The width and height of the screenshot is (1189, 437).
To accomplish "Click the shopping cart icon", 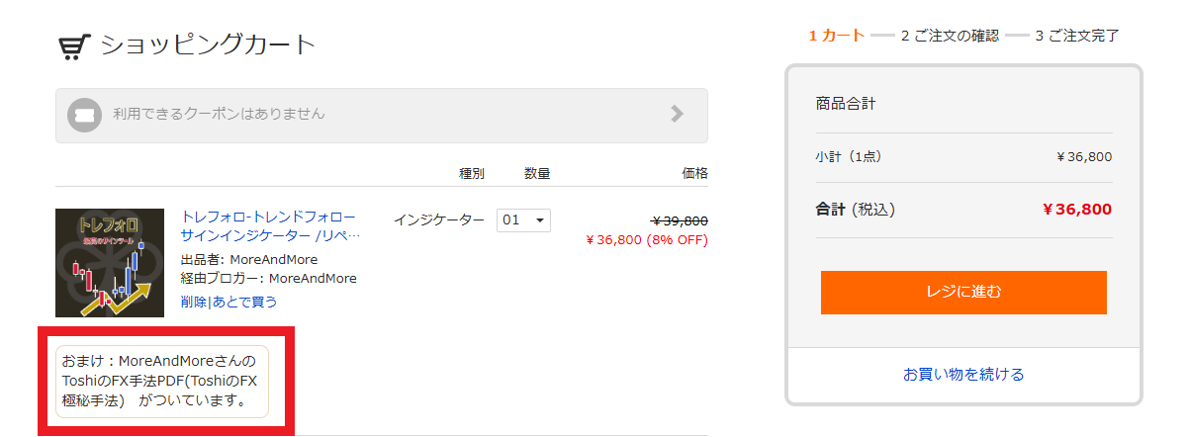I will (75, 45).
